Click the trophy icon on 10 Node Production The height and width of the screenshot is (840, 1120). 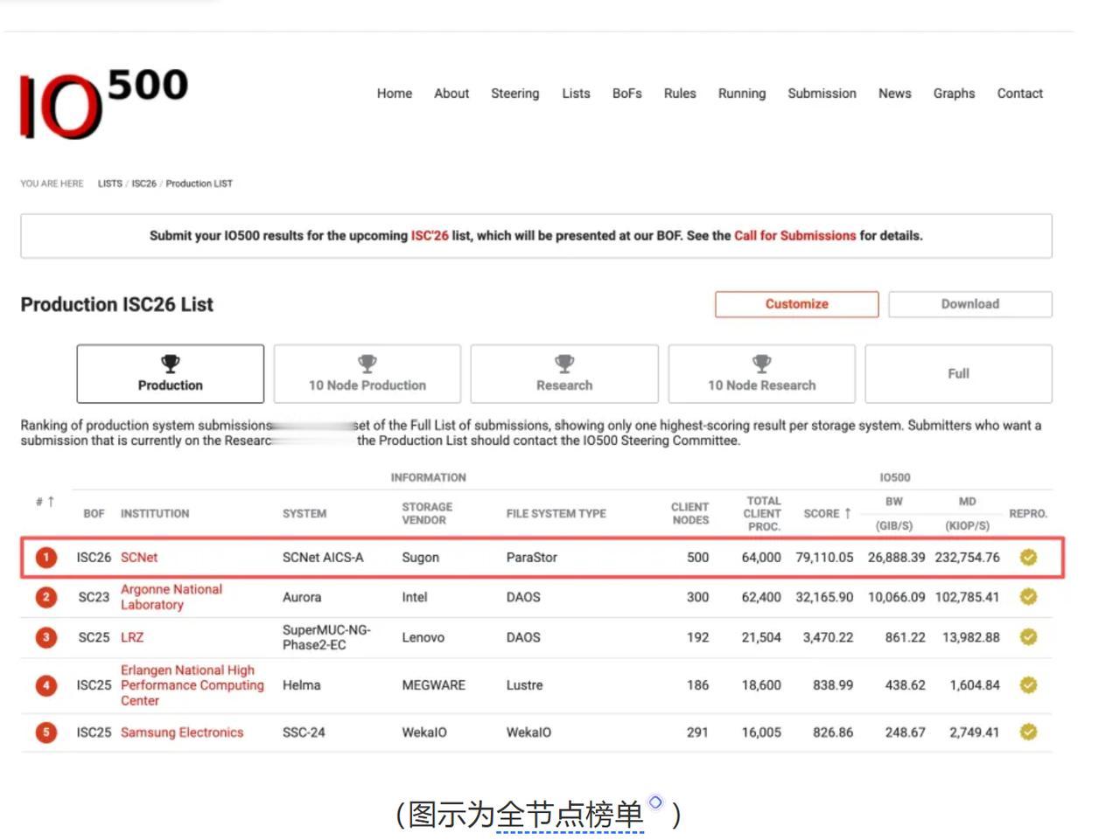click(x=367, y=363)
